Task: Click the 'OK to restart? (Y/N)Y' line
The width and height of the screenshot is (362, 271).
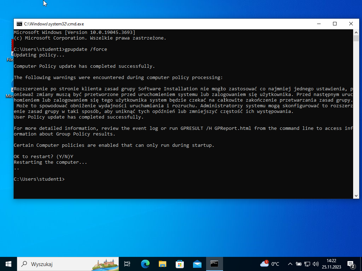Action: point(43,156)
